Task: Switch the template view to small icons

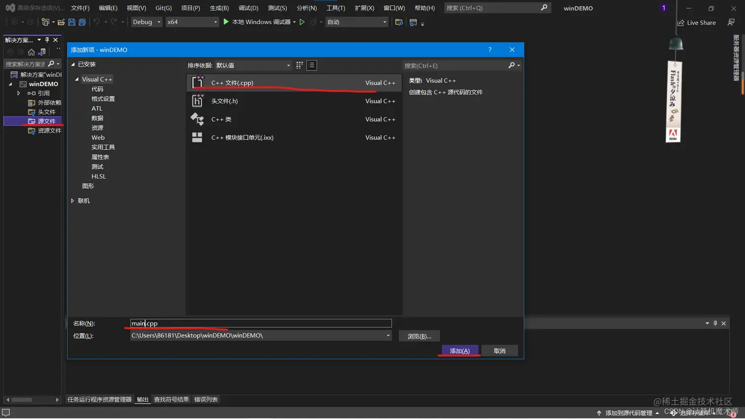Action: 299,65
